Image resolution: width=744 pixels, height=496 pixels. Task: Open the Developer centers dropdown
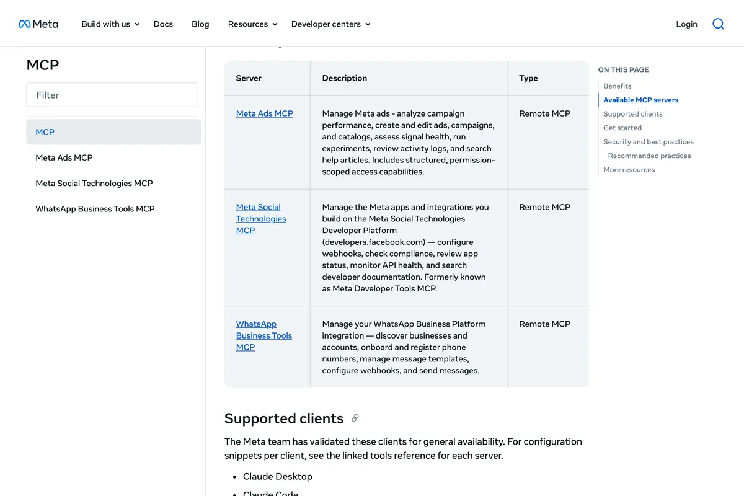(330, 24)
